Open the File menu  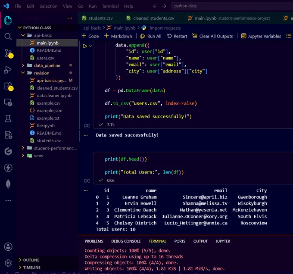tap(18, 6)
